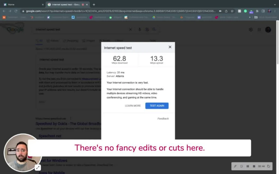This screenshot has width=279, height=174.
Task: Click the LEARN MORE link
Action: point(133,106)
